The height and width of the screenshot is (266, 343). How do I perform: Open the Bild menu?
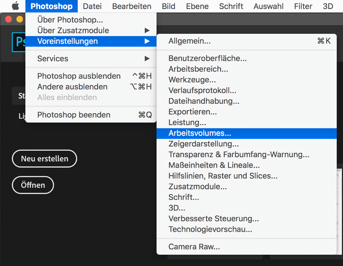(168, 6)
